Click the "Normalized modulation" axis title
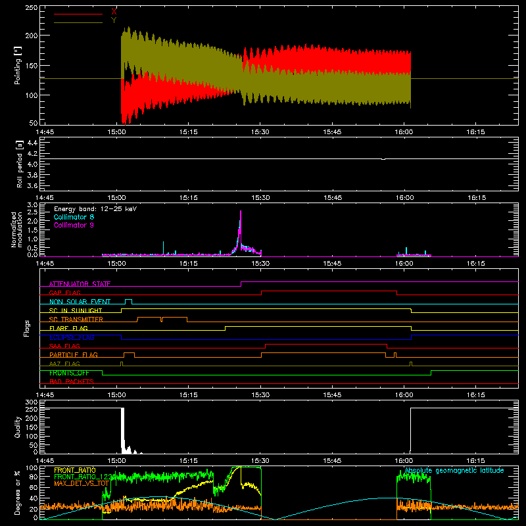 16,229
